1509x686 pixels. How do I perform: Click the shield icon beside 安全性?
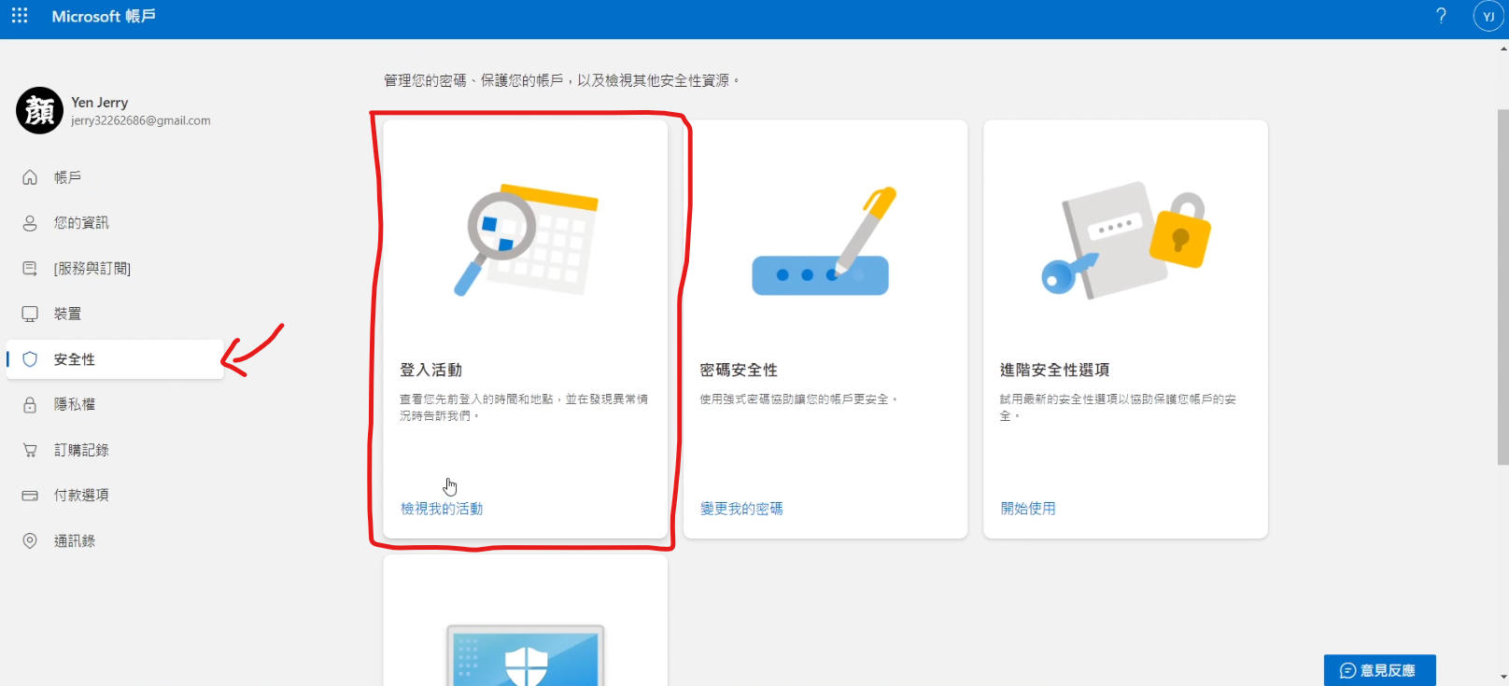30,359
